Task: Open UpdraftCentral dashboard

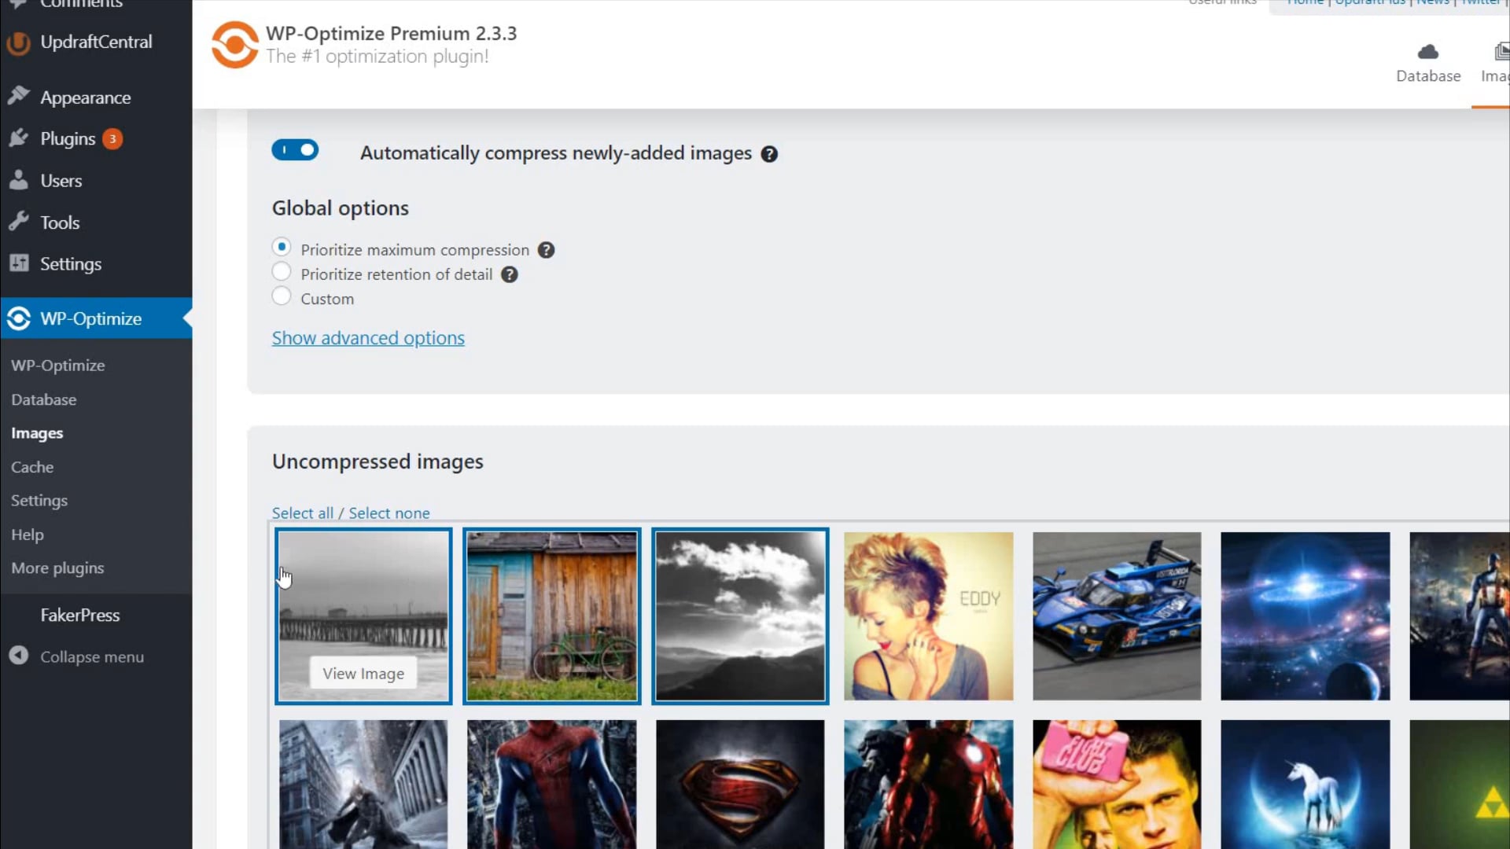Action: (95, 42)
